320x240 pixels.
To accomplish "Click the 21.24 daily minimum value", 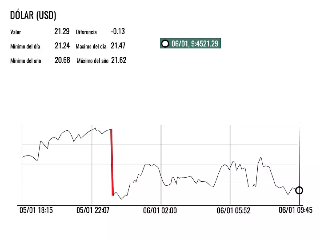I will (62, 46).
